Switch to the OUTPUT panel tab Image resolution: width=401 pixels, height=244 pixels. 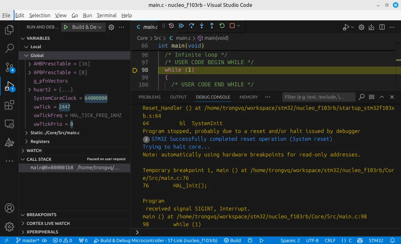click(x=178, y=97)
